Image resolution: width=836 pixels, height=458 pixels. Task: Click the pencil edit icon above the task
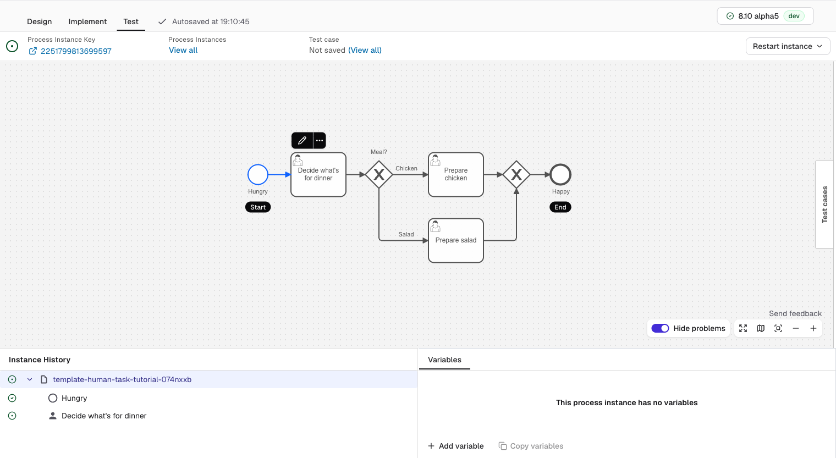(302, 141)
